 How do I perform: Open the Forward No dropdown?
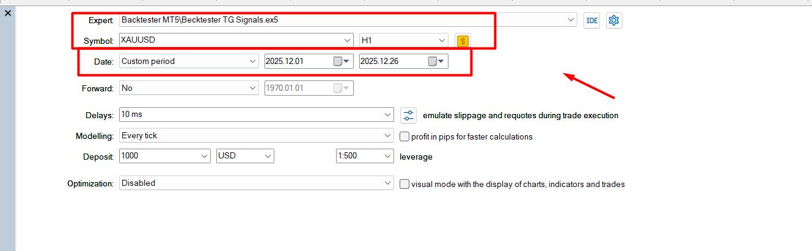tap(253, 88)
